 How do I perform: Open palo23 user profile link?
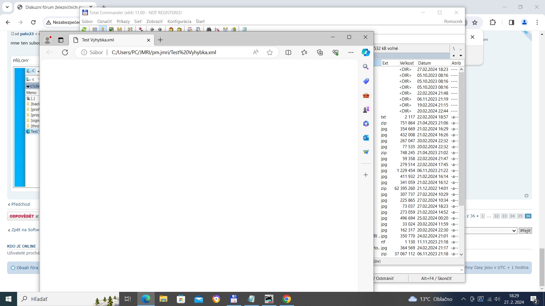(x=27, y=34)
